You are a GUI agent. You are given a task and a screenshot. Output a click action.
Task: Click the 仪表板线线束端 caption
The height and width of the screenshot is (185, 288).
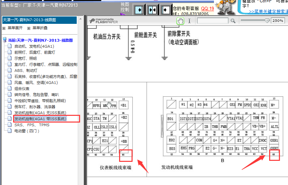[115, 168]
